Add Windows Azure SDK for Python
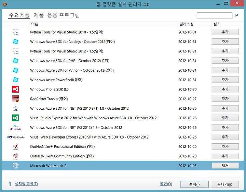 [225, 70]
